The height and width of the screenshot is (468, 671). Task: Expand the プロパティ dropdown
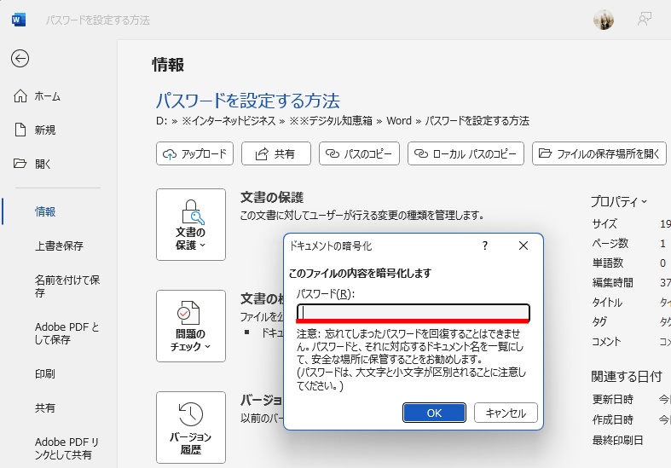point(619,201)
